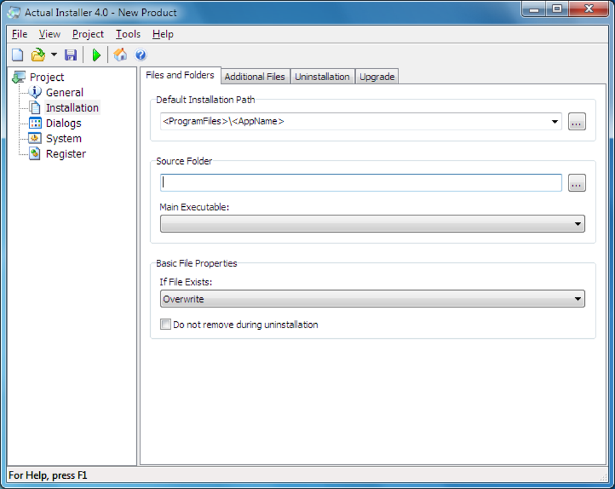Switch to the Additional Files tab
Screen dimensions: 615x489
point(255,76)
